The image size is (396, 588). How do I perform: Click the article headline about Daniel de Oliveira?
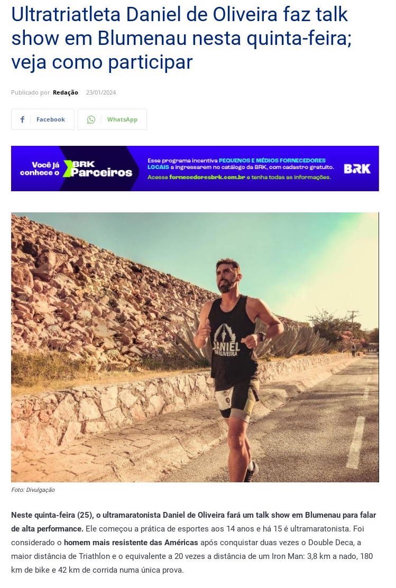(181, 39)
